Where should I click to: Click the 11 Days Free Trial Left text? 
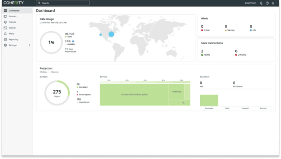click(70, 50)
